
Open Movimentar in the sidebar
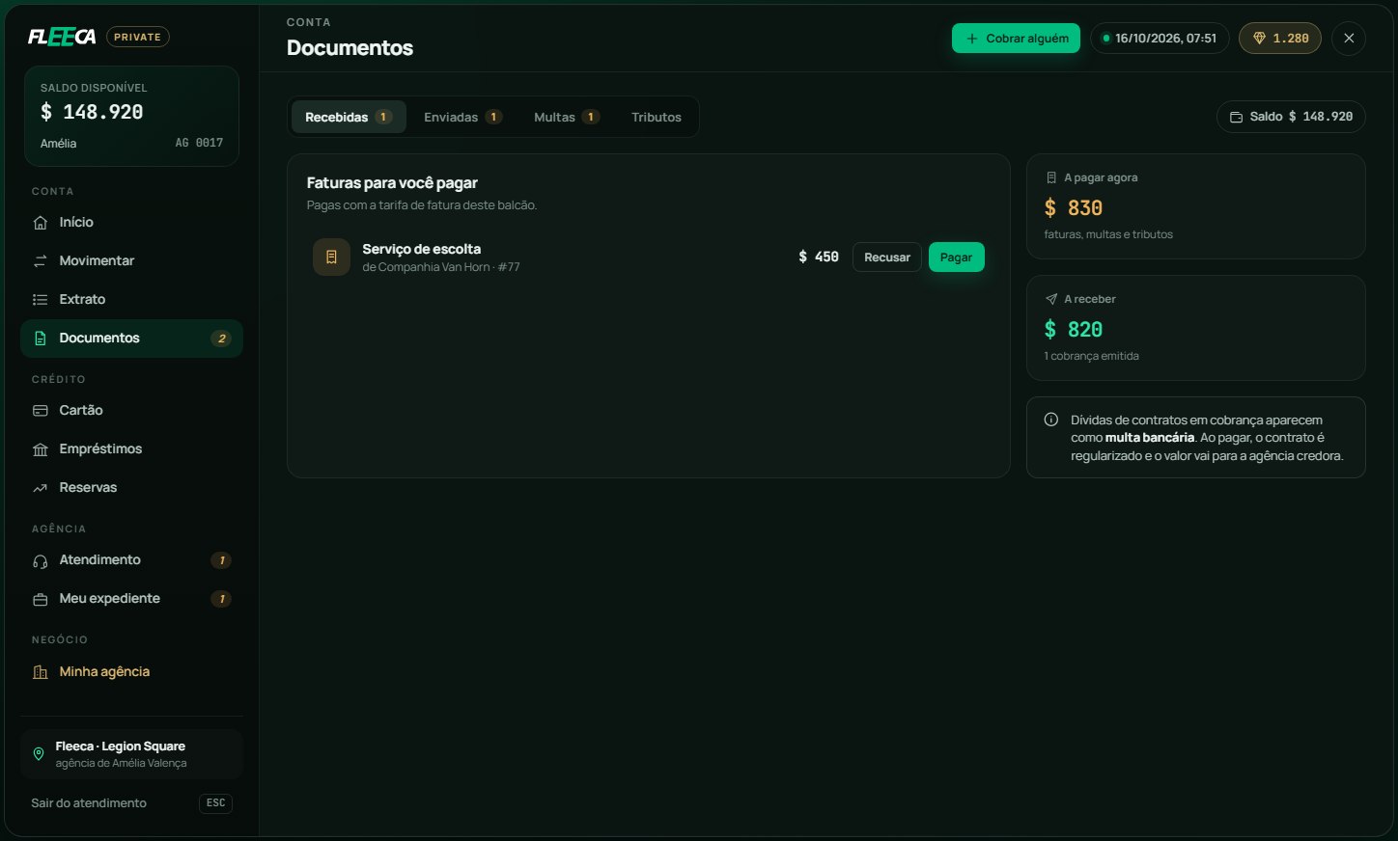click(131, 261)
